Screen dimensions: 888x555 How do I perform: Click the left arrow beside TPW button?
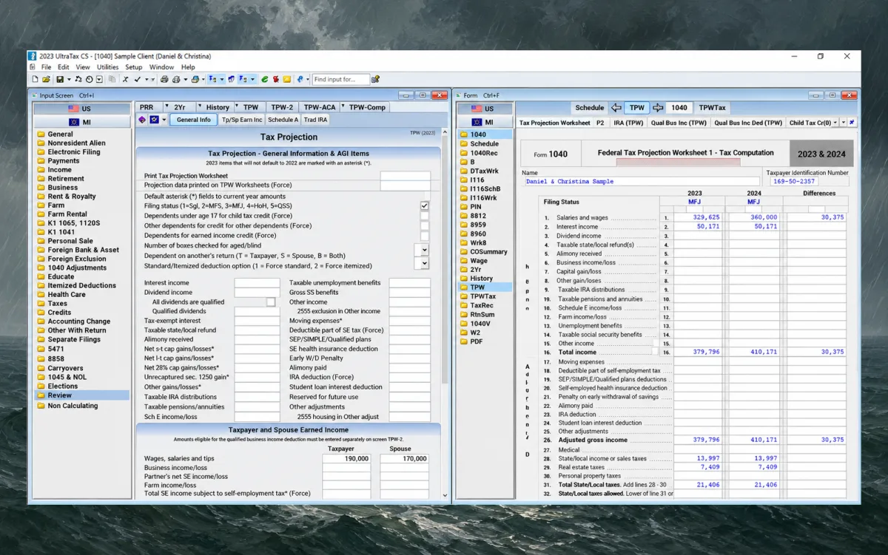(616, 108)
